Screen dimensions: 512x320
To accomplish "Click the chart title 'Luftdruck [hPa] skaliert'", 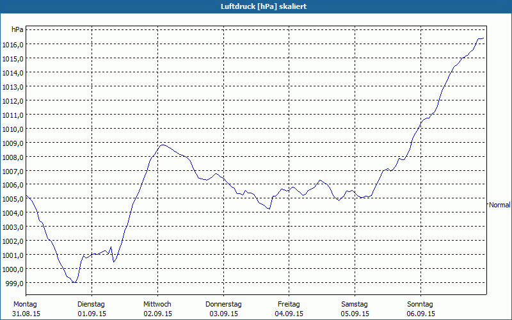I will pos(264,6).
